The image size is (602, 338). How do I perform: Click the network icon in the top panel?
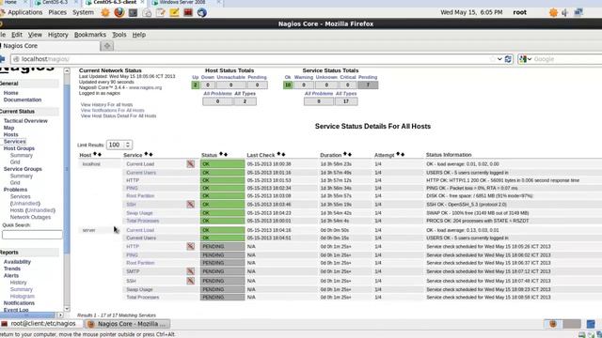pyautogui.click(x=578, y=12)
